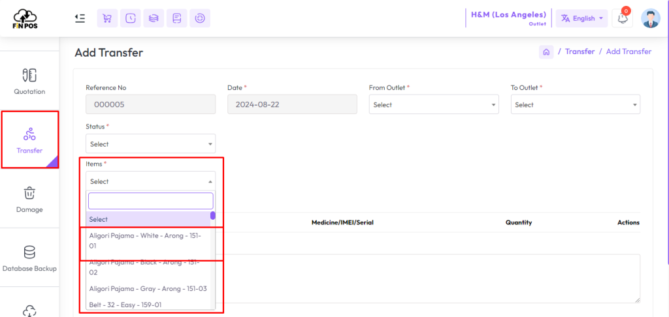Select Aligori Pajama - Gray - Arong item

[148, 289]
